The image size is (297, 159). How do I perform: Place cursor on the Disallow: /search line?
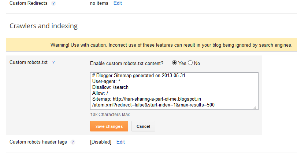[110, 87]
